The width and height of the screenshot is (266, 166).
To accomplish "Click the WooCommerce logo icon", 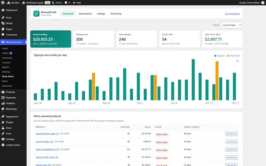I will (x=3, y=42).
